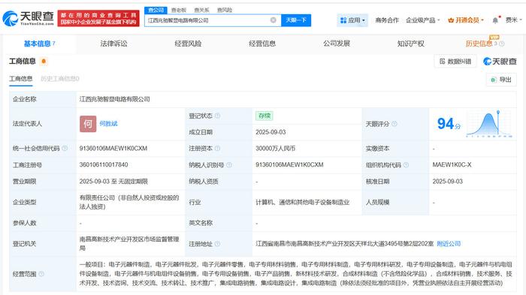Clear the search box with the X icon
526x295 pixels.
[273, 20]
